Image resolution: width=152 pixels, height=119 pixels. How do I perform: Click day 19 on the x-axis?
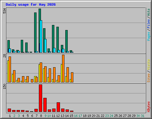(x=89, y=116)
